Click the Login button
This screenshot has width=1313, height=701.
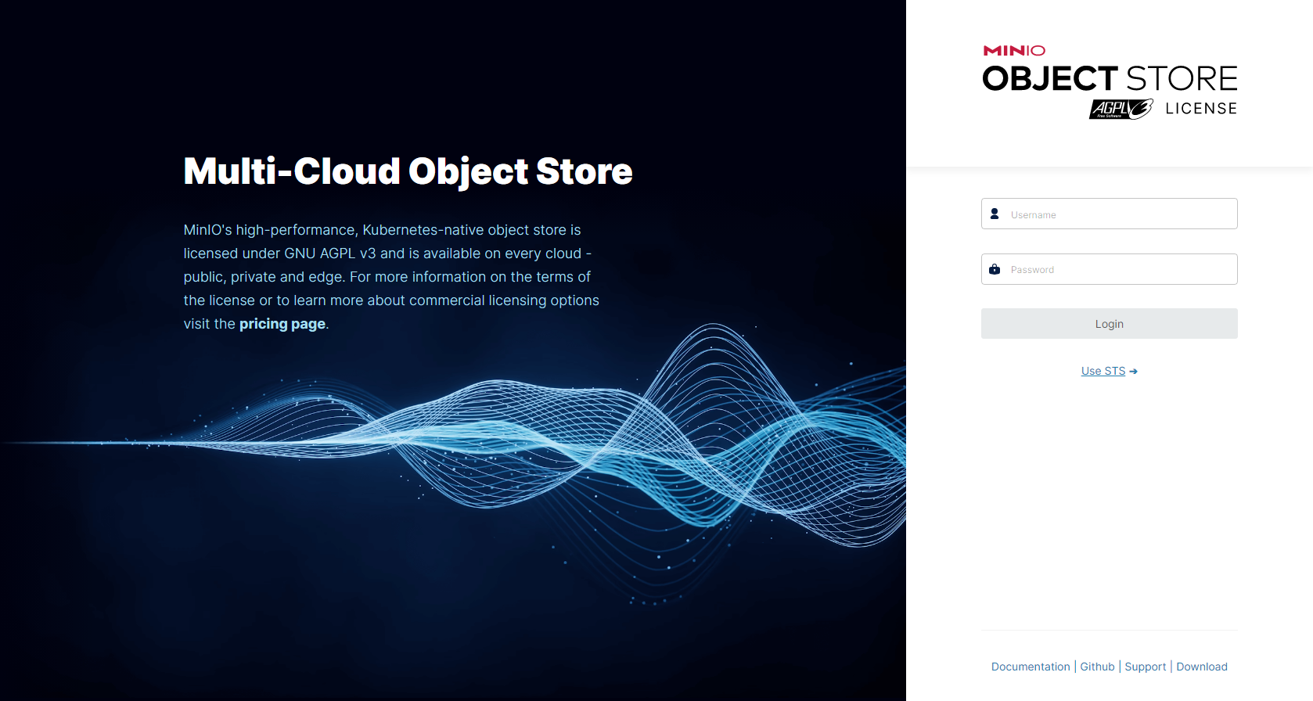pyautogui.click(x=1110, y=324)
